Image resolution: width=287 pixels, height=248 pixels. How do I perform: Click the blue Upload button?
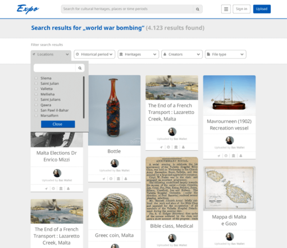pos(262,9)
